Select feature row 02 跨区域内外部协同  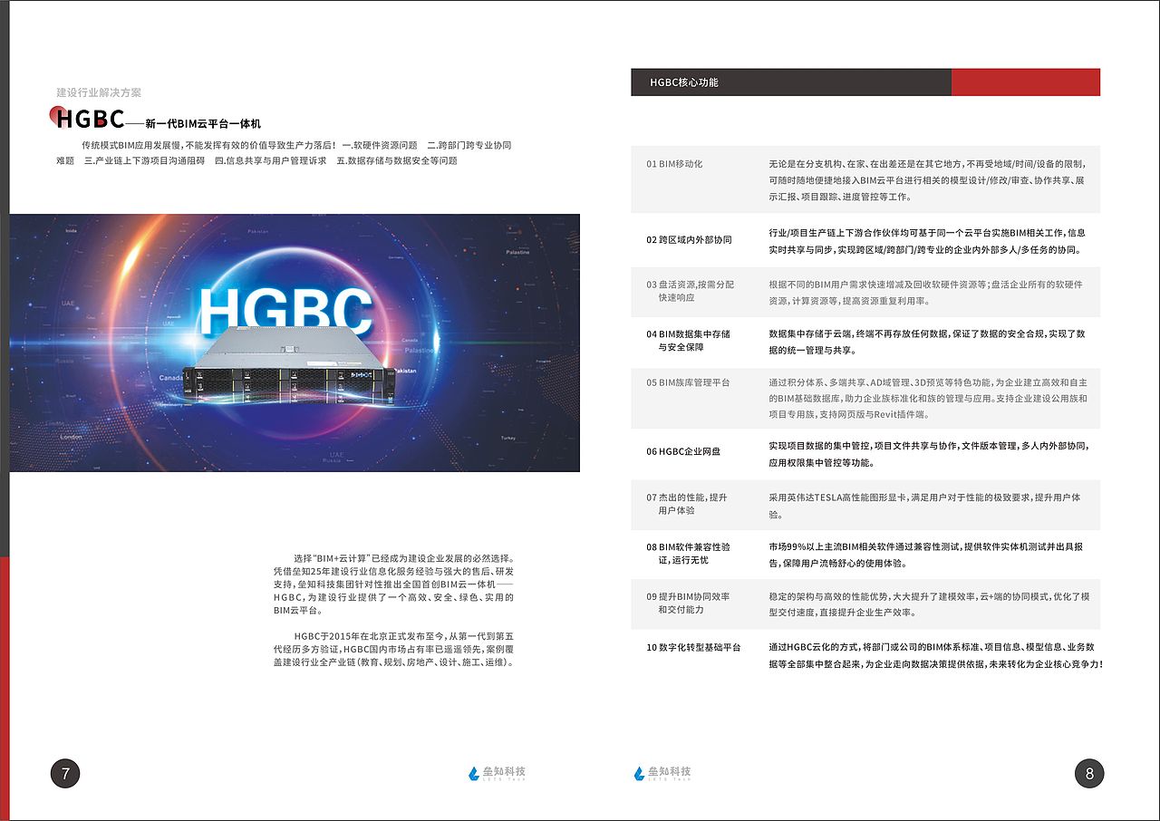tap(865, 240)
